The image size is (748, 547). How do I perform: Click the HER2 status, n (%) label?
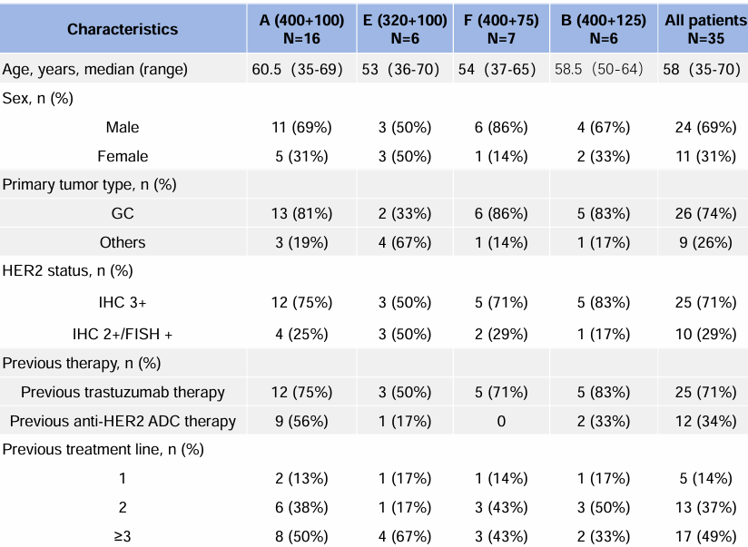pyautogui.click(x=66, y=270)
